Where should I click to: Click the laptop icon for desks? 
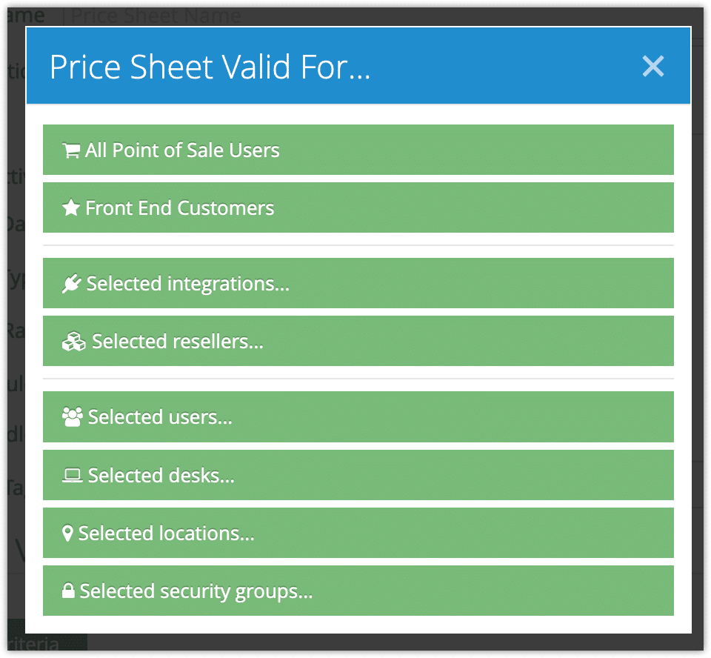72,475
